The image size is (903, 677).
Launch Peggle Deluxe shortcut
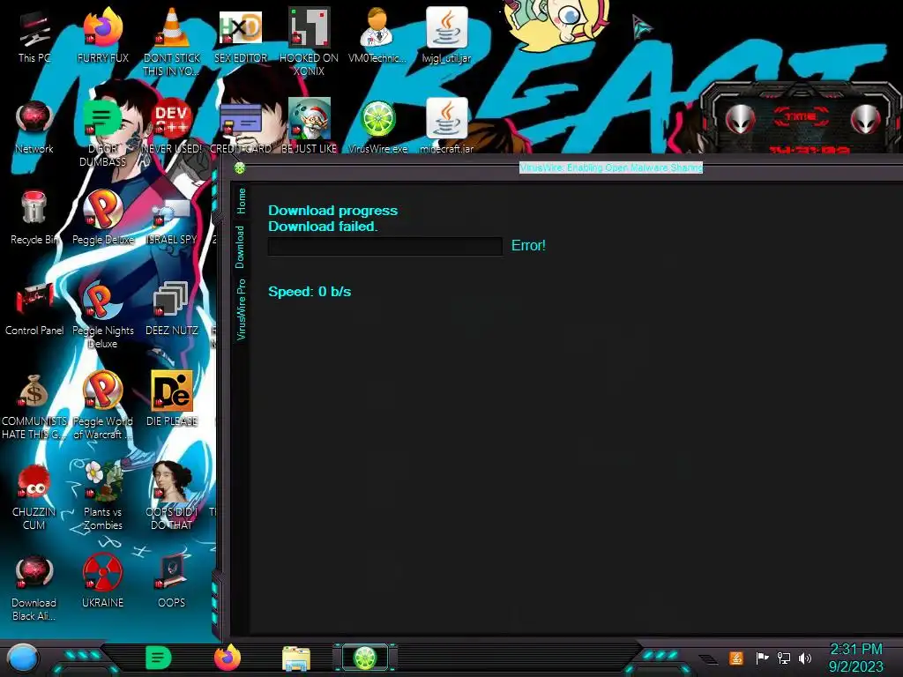(102, 218)
